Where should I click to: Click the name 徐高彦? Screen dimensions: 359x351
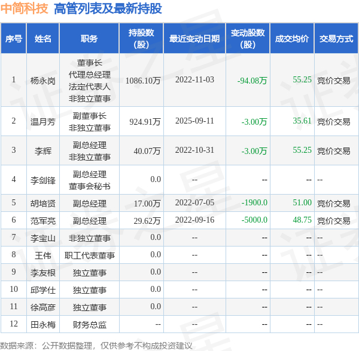click(x=43, y=307)
